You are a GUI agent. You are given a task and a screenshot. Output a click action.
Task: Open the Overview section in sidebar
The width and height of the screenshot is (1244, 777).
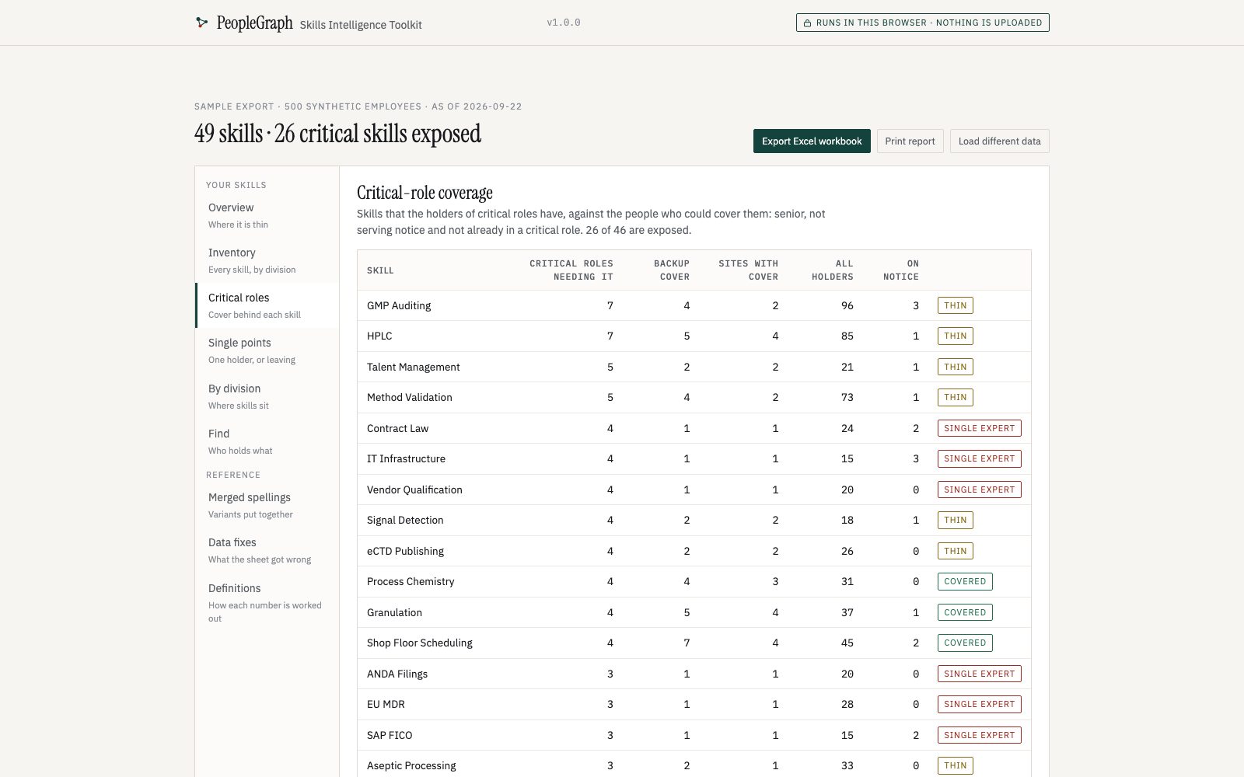click(267, 215)
